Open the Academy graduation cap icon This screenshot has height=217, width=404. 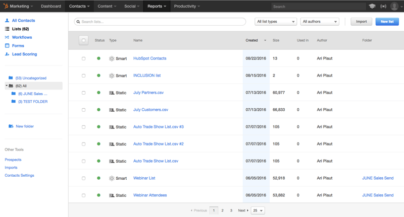[x=372, y=7]
